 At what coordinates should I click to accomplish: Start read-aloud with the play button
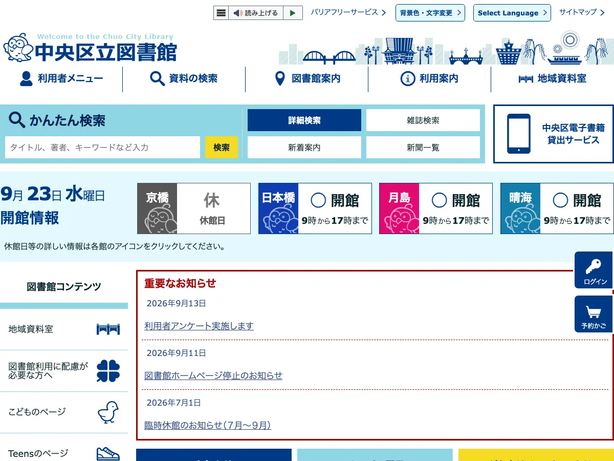[293, 13]
